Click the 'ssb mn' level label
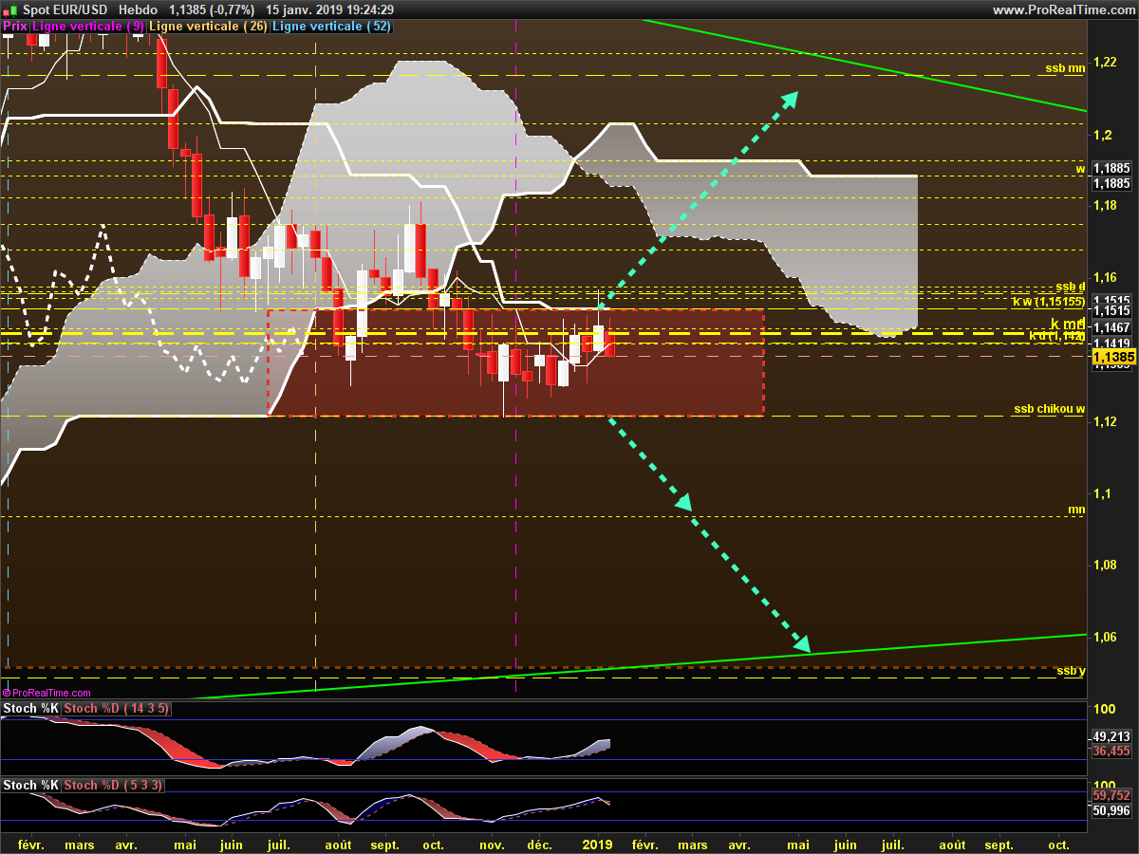 [1065, 68]
